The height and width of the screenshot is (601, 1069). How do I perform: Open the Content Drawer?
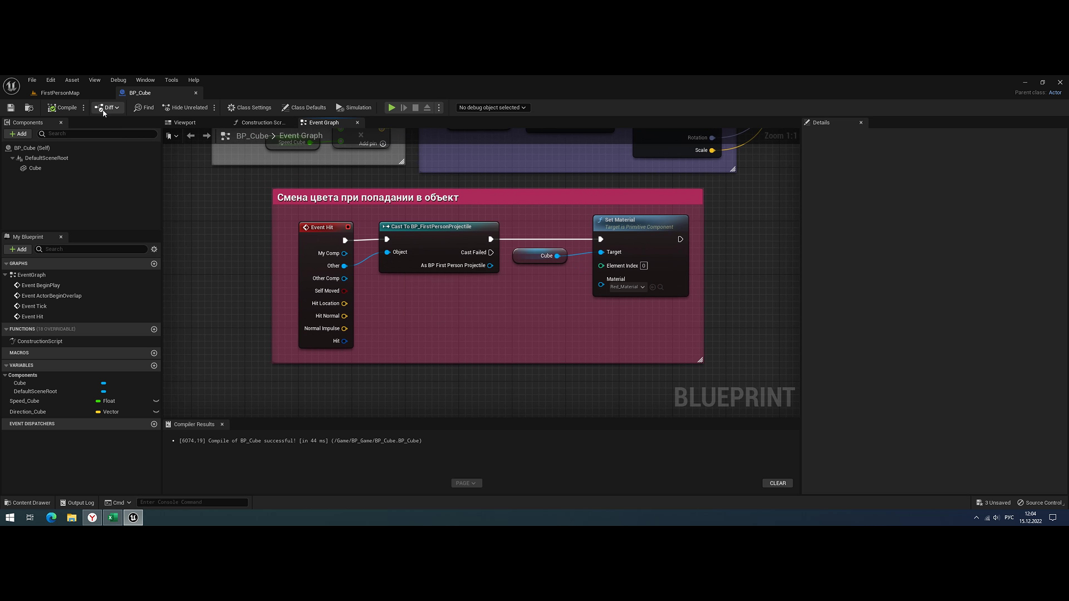[x=27, y=502]
